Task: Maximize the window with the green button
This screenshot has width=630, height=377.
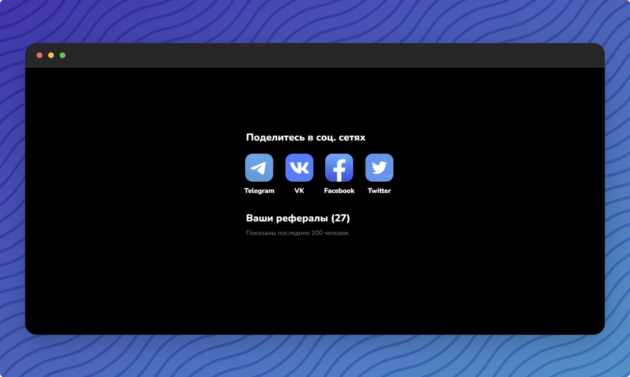Action: coord(62,55)
